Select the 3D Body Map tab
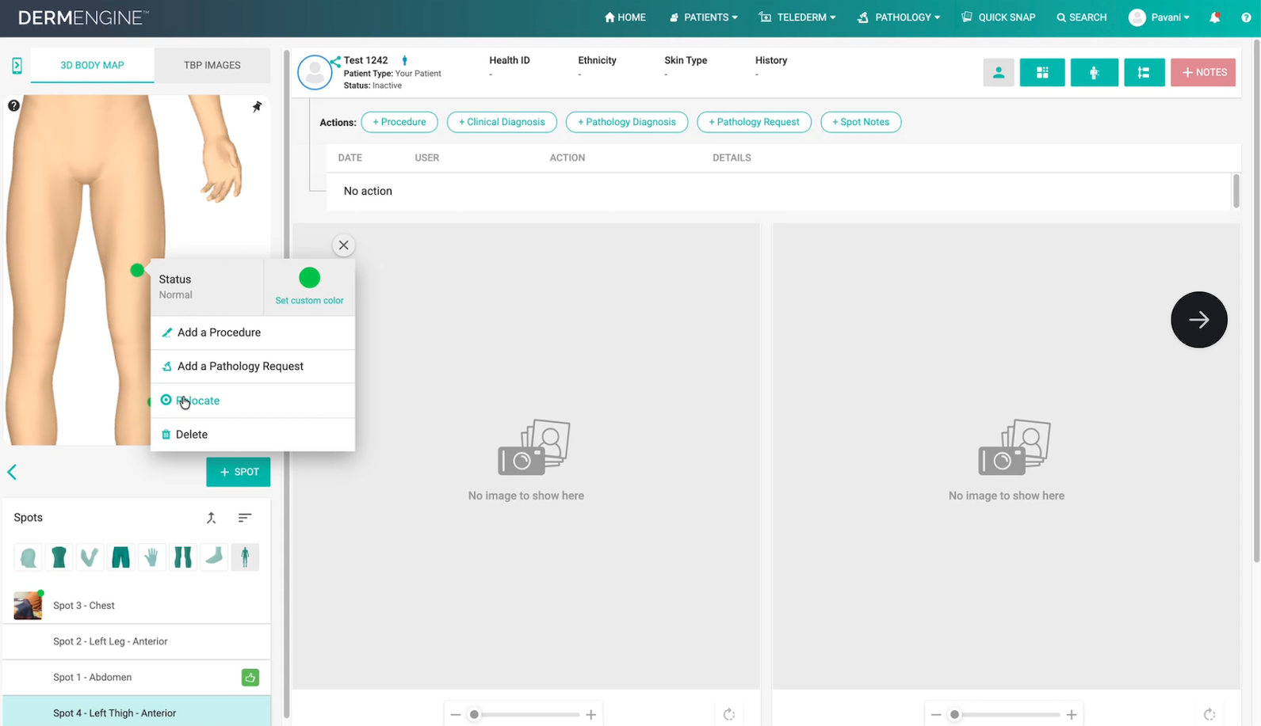Screen dimensions: 1261x726 (x=92, y=66)
